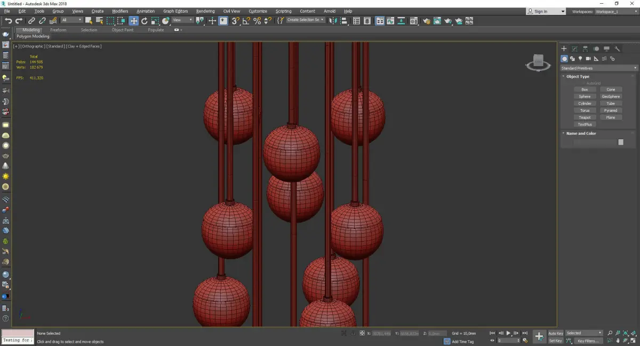
Task: Click the Render Production teapot icon
Action: point(448,21)
